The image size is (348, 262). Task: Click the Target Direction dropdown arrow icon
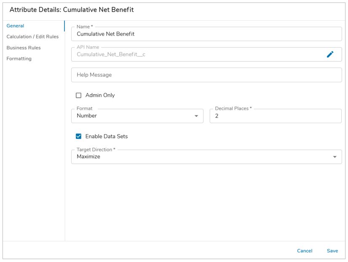pyautogui.click(x=335, y=157)
